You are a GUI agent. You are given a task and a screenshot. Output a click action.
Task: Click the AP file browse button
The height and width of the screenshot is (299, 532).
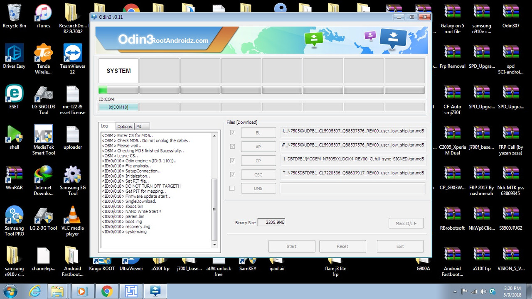259,147
